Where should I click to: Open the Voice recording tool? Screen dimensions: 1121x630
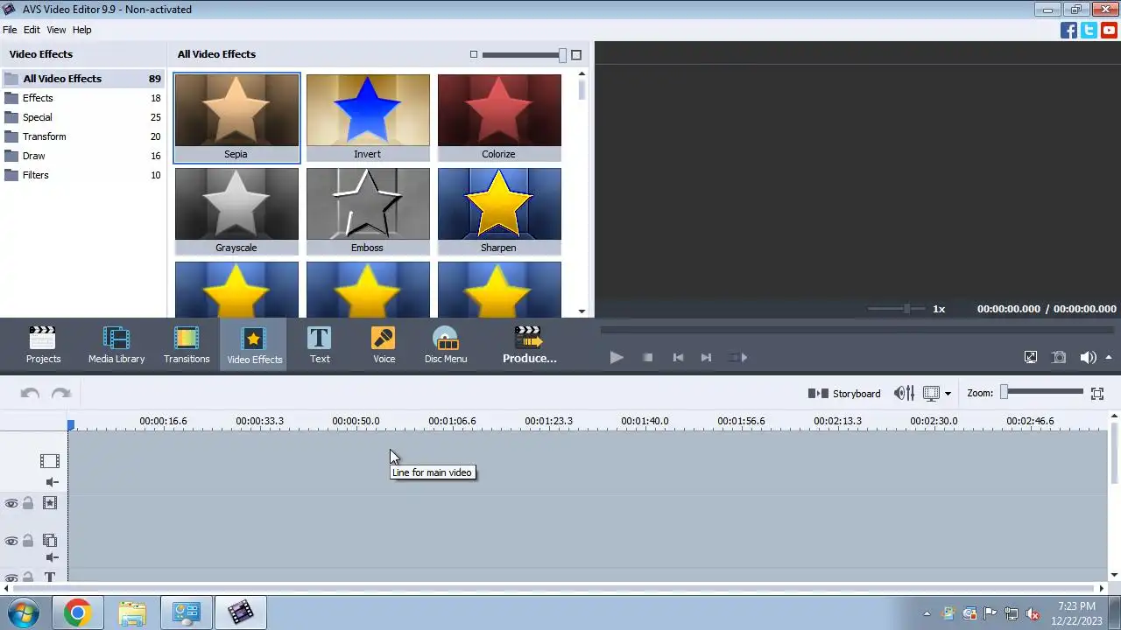[x=384, y=344]
